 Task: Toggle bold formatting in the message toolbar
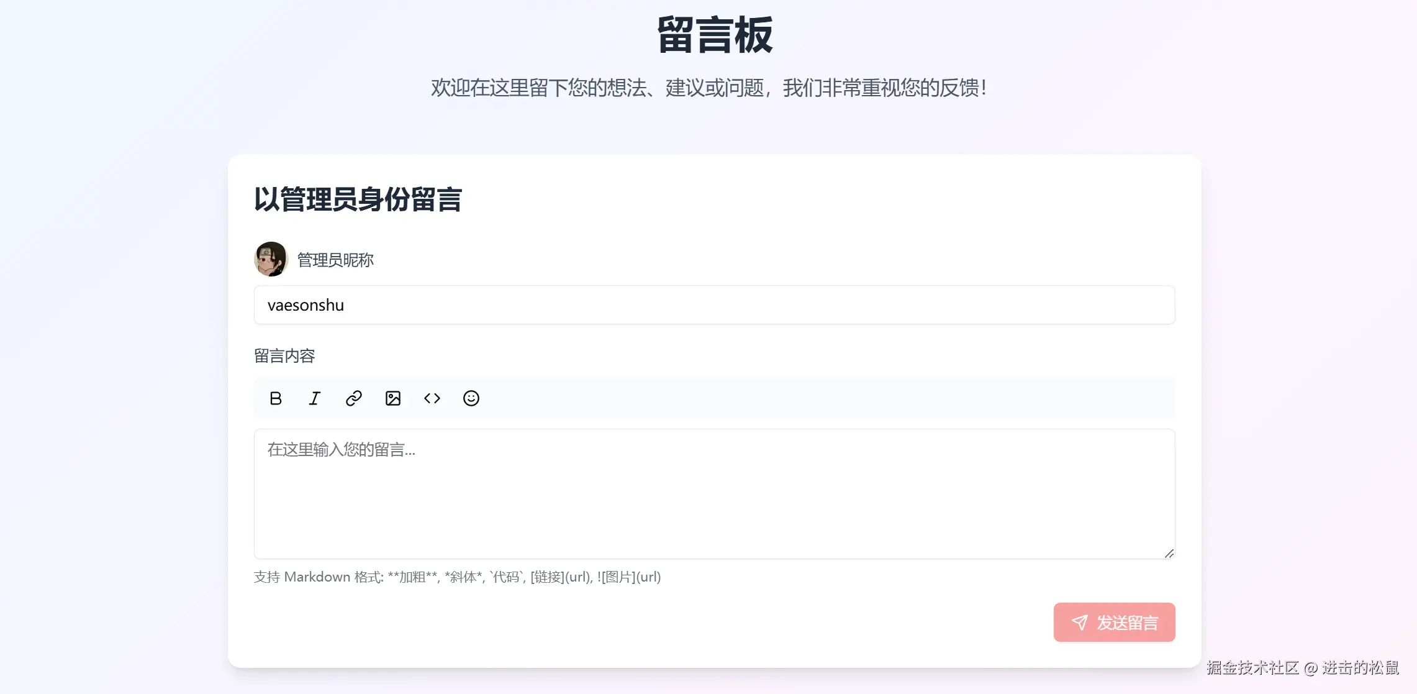(x=276, y=398)
